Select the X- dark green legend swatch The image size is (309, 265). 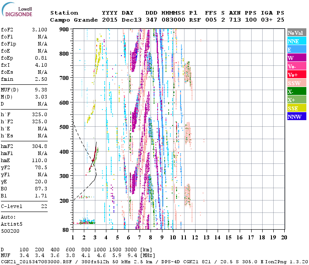coord(297,91)
